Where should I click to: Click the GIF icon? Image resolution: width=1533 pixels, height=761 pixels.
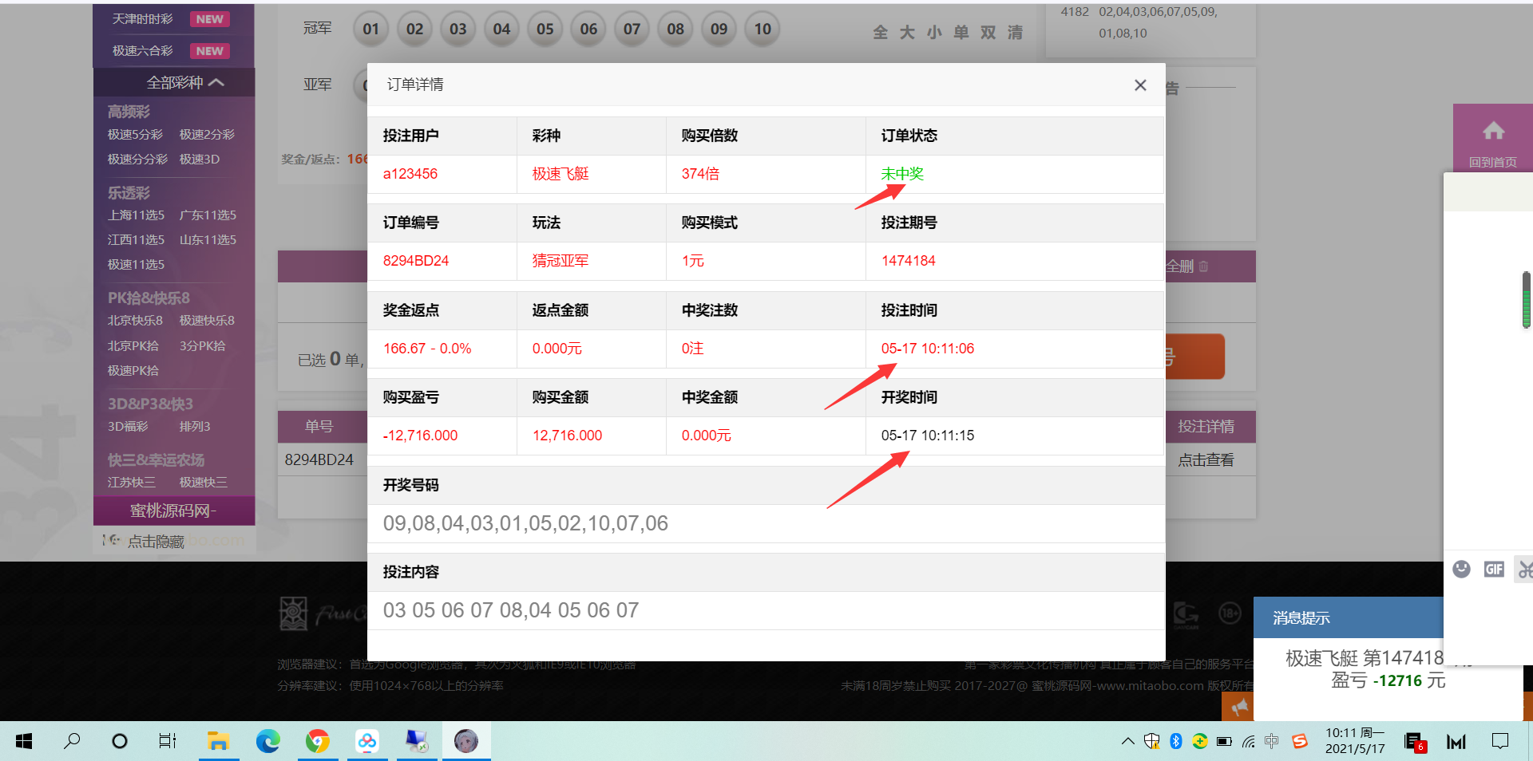tap(1494, 569)
